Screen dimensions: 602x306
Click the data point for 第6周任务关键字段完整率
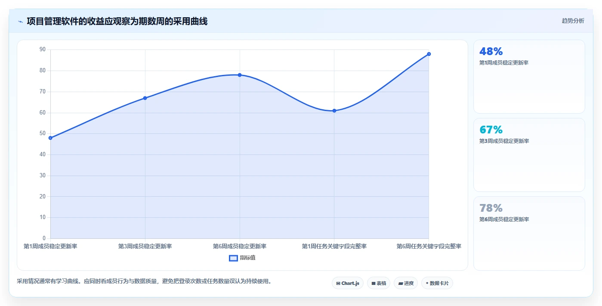[x=429, y=54]
